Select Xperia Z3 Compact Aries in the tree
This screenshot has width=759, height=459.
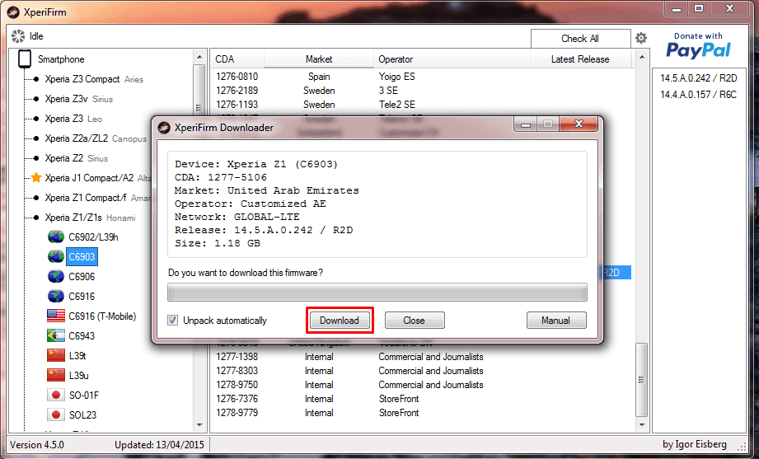tap(94, 79)
